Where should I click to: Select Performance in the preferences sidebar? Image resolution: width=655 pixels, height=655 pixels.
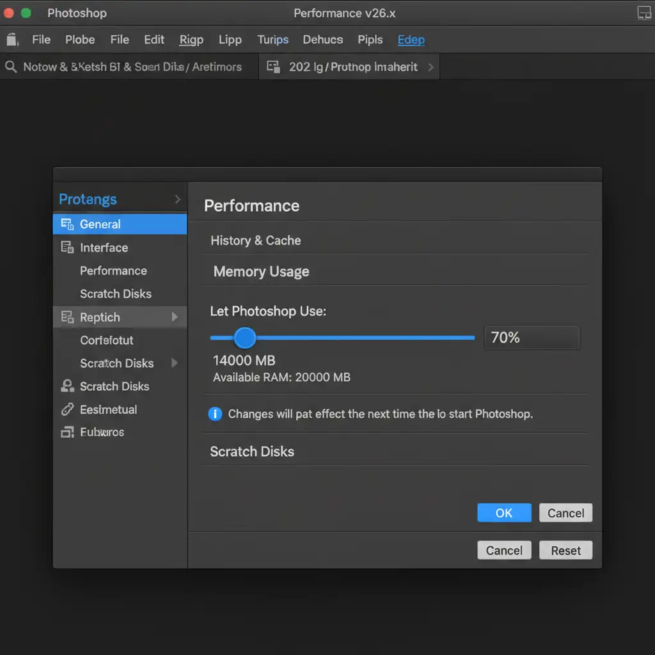(113, 271)
